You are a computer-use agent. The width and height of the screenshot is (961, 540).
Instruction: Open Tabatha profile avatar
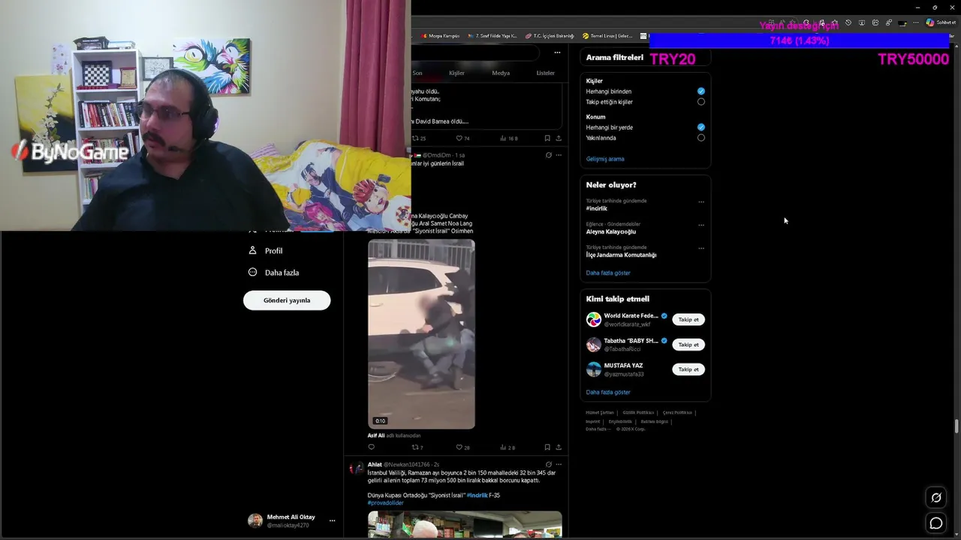[x=594, y=344]
